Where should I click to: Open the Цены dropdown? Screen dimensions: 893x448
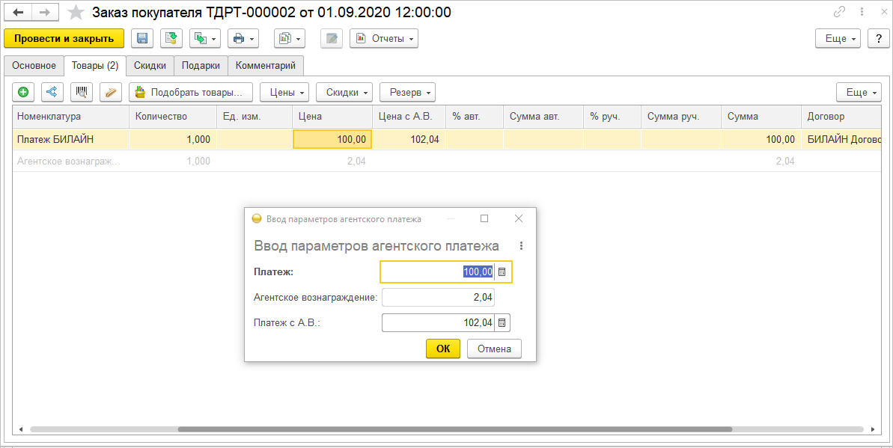(x=284, y=92)
